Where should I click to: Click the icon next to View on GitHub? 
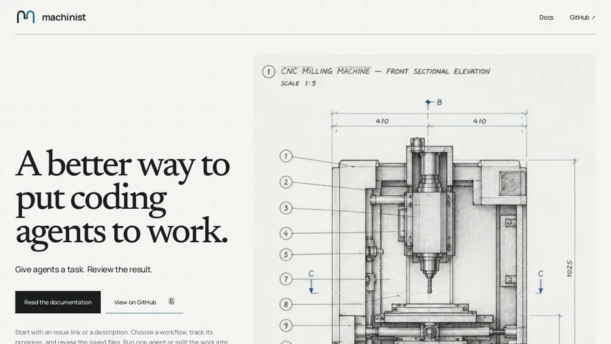click(x=172, y=302)
